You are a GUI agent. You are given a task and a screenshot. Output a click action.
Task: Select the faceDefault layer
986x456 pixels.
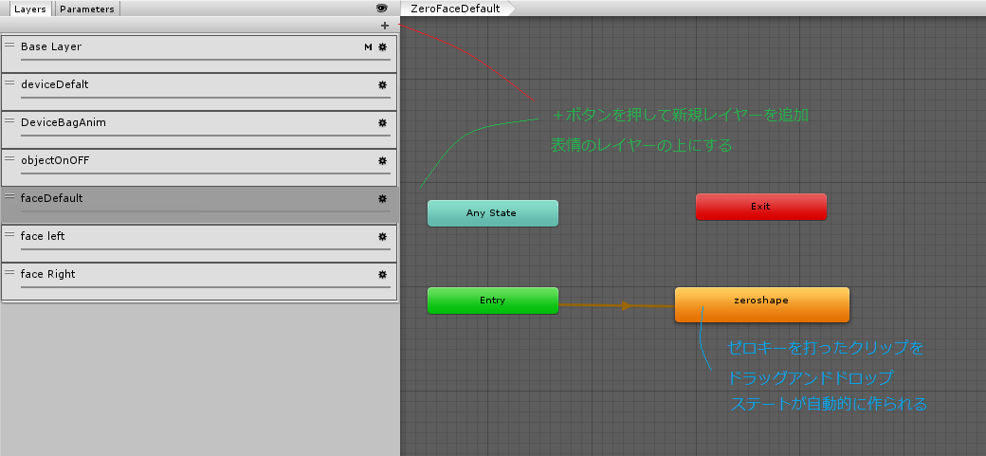point(199,205)
